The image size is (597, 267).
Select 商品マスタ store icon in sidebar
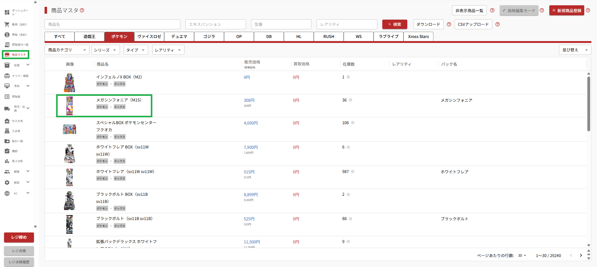[7, 55]
